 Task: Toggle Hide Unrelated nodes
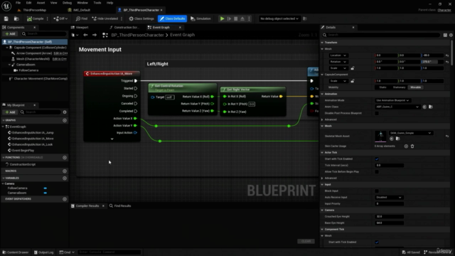click(x=105, y=18)
